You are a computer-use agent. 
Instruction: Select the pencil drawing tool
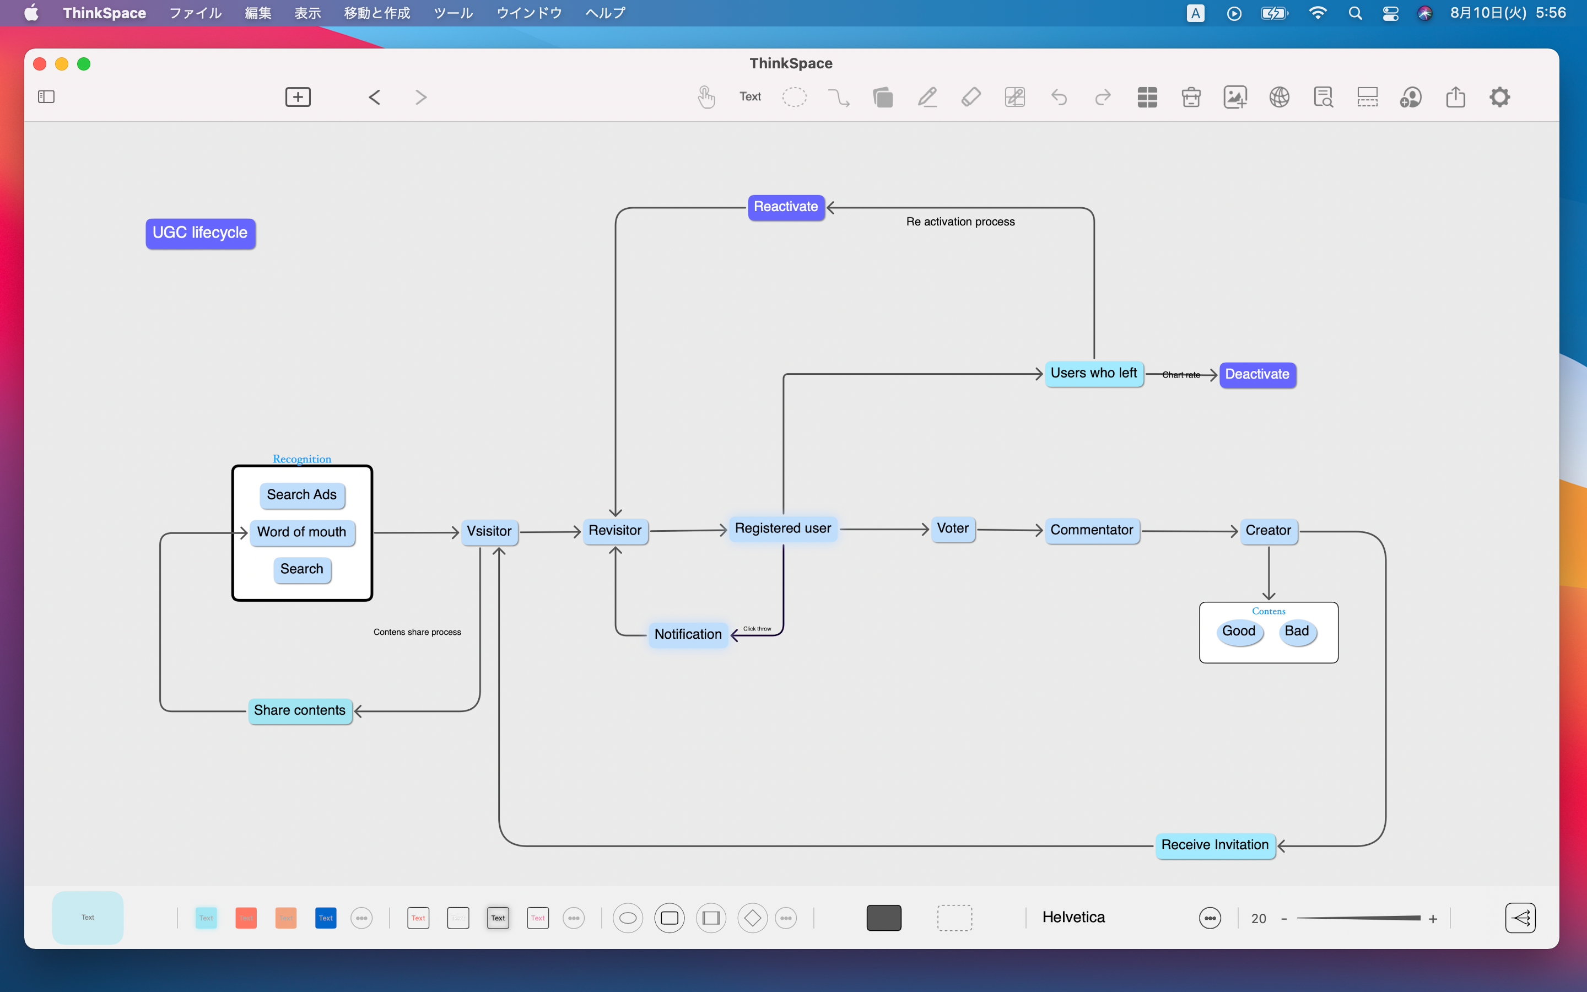pyautogui.click(x=927, y=97)
